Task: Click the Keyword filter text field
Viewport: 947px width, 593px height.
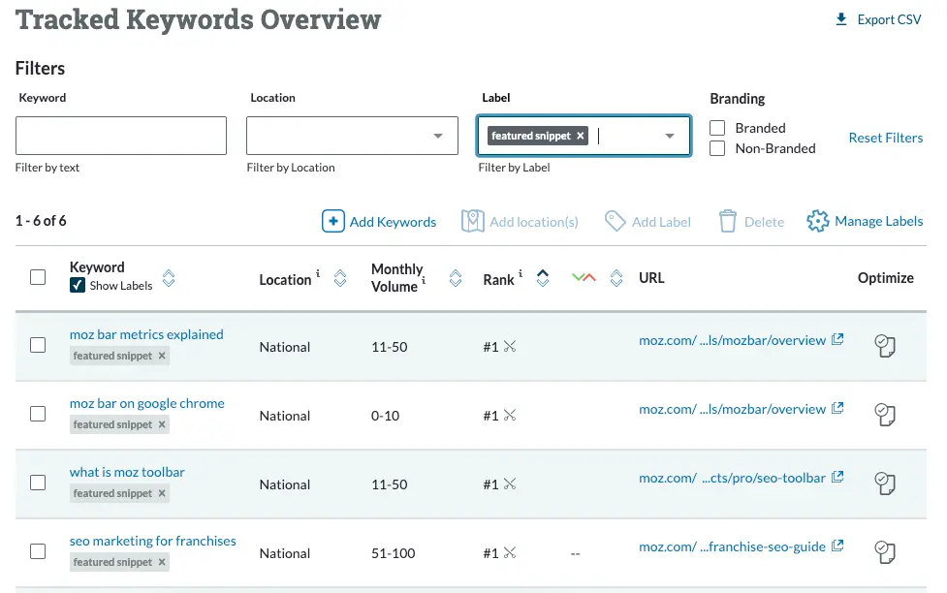Action: [x=121, y=136]
